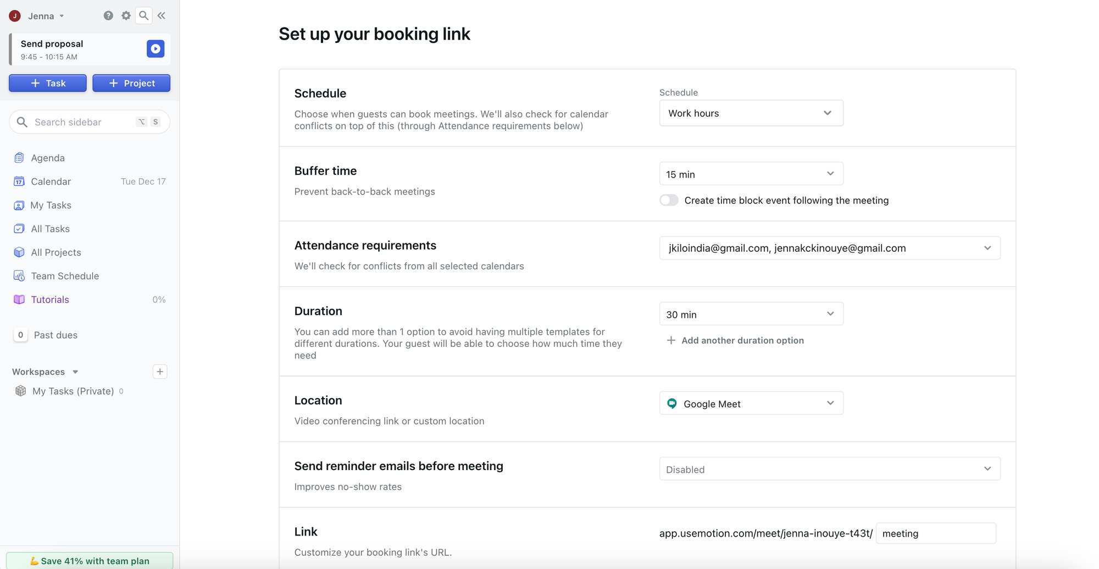1099x569 pixels.
Task: Open the Work hours schedule dropdown
Action: point(751,113)
